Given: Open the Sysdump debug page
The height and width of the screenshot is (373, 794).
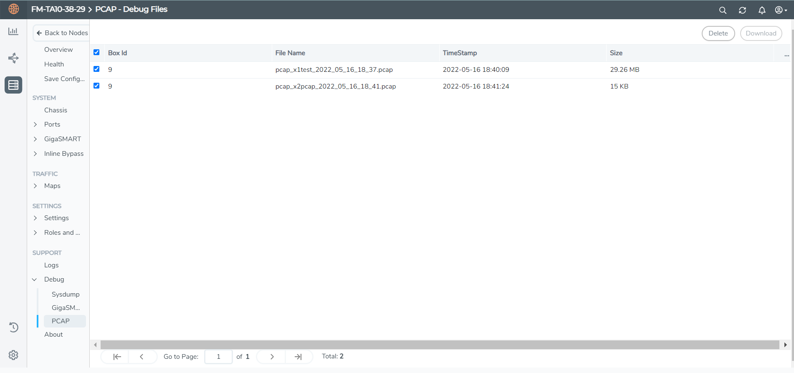Looking at the screenshot, I should tap(66, 294).
